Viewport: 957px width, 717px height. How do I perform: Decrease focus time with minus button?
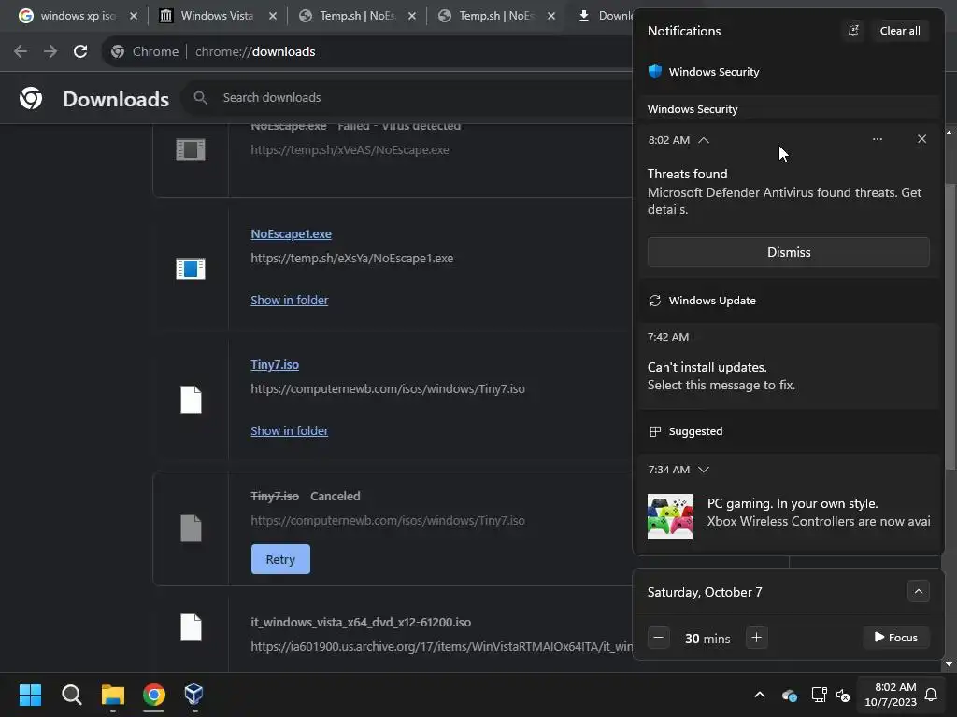[x=659, y=638]
